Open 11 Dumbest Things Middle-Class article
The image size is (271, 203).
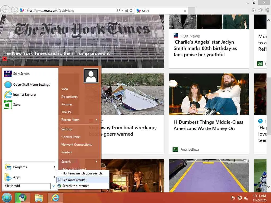click(x=208, y=125)
